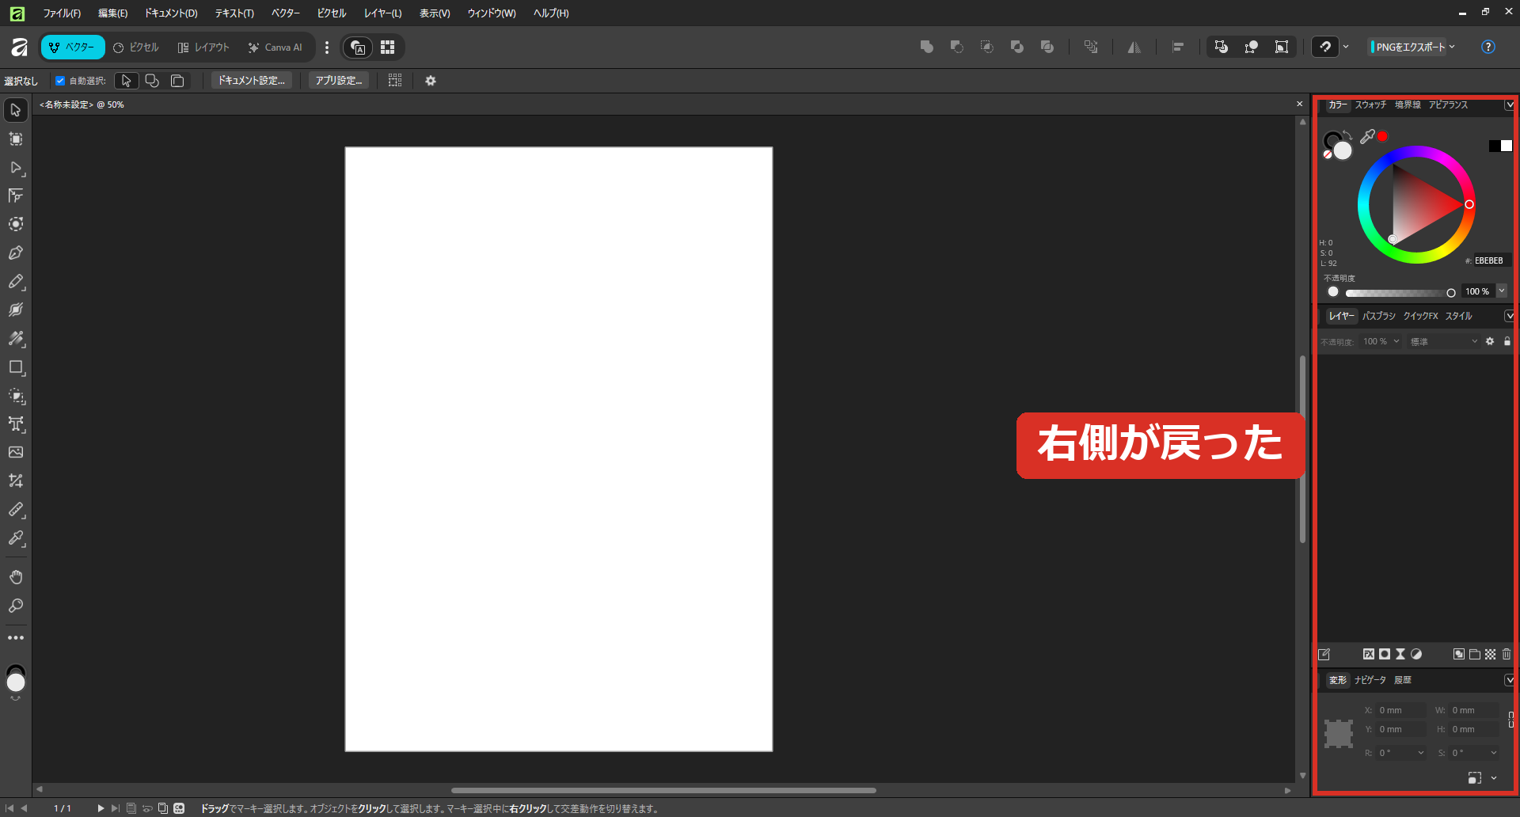This screenshot has height=817, width=1520.
Task: Toggle the grid button in the context toolbar
Action: [395, 81]
